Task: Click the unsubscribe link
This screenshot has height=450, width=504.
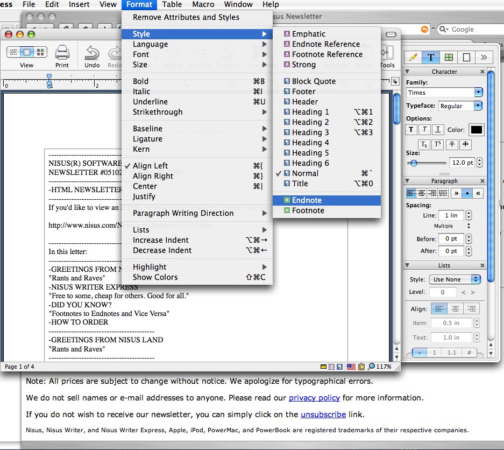Action: click(323, 414)
